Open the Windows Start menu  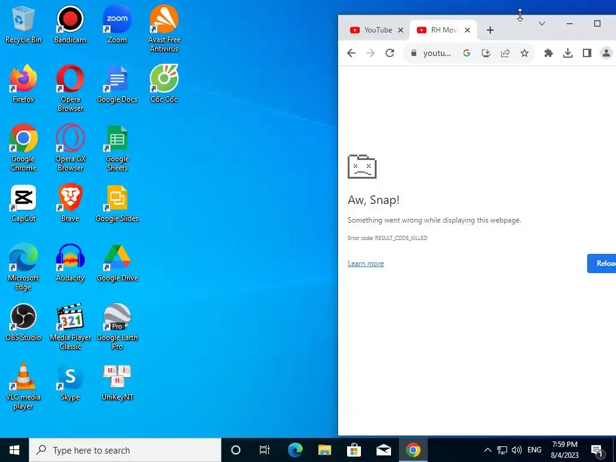coord(14,450)
